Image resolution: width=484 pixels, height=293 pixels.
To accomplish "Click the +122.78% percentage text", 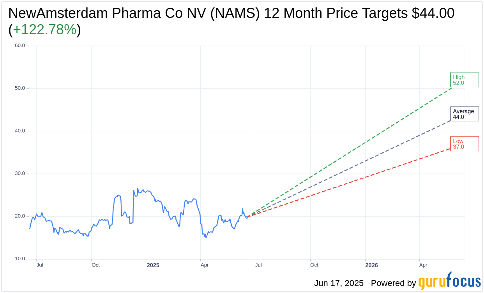I will (x=44, y=30).
